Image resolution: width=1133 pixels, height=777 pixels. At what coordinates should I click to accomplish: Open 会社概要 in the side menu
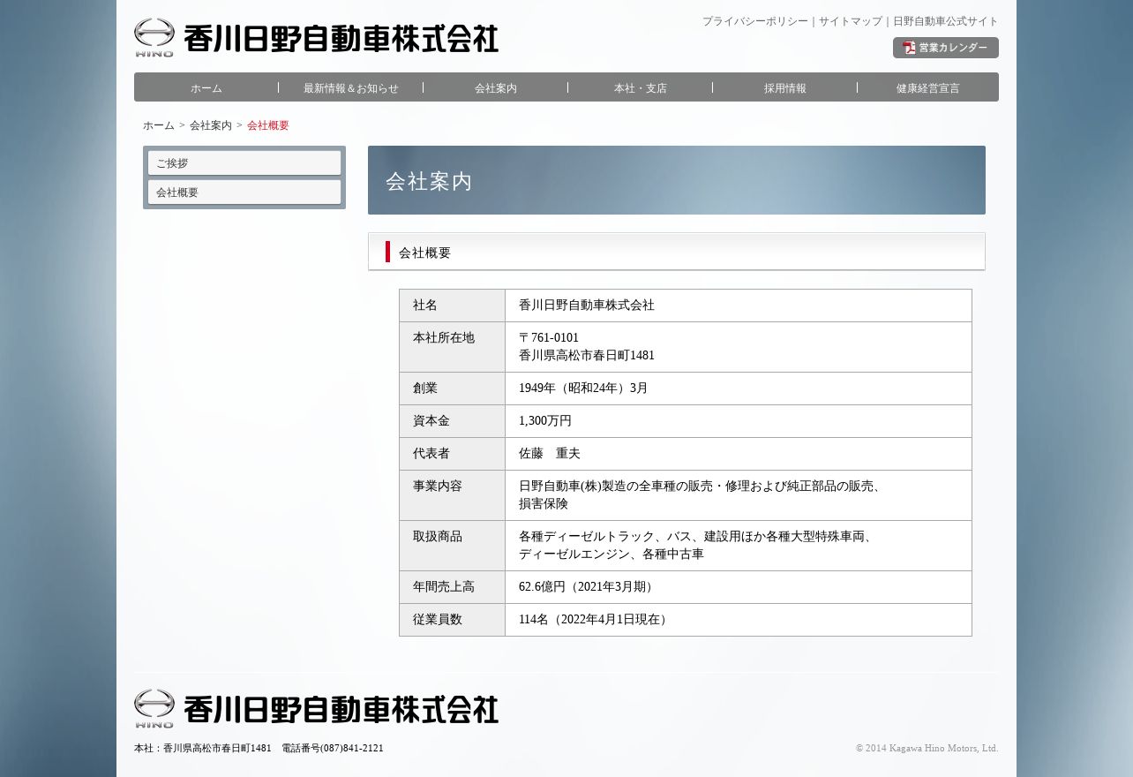pos(244,192)
